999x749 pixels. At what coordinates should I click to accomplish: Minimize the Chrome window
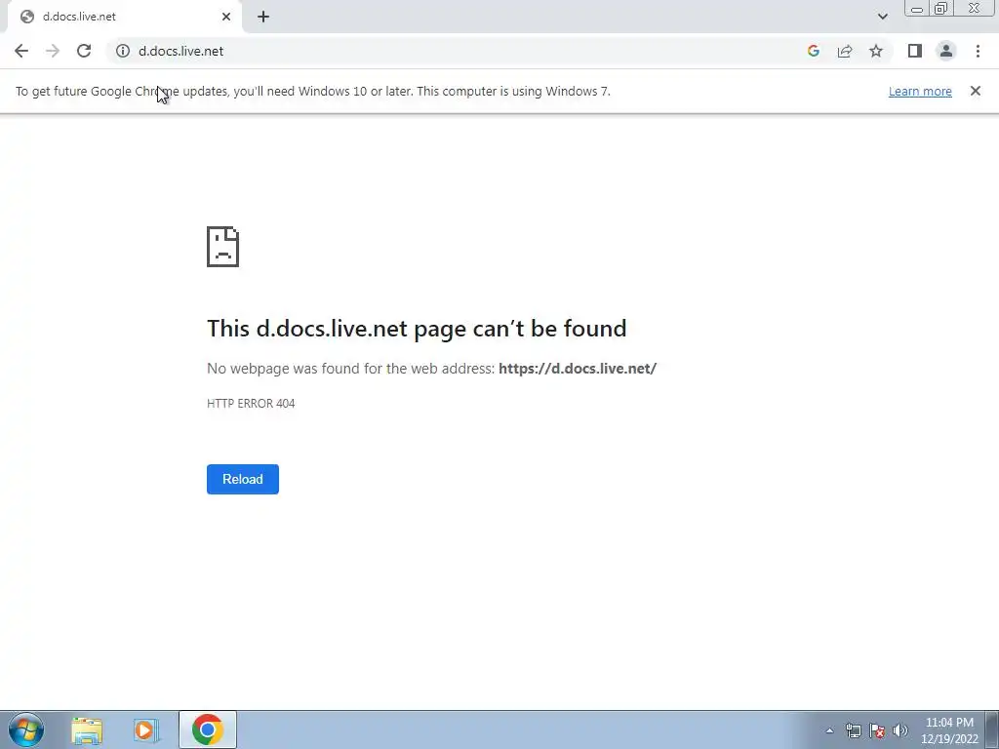point(917,8)
